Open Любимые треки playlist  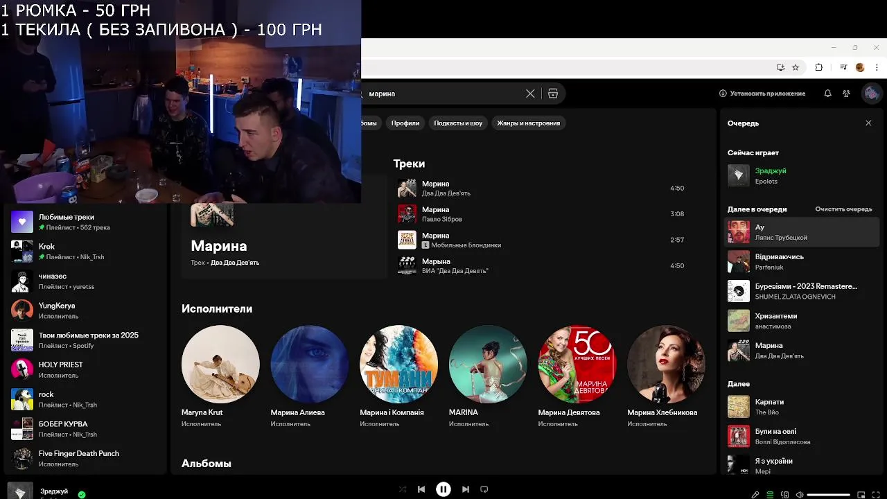point(86,222)
